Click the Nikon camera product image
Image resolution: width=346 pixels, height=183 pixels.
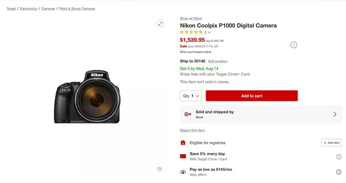(x=87, y=97)
